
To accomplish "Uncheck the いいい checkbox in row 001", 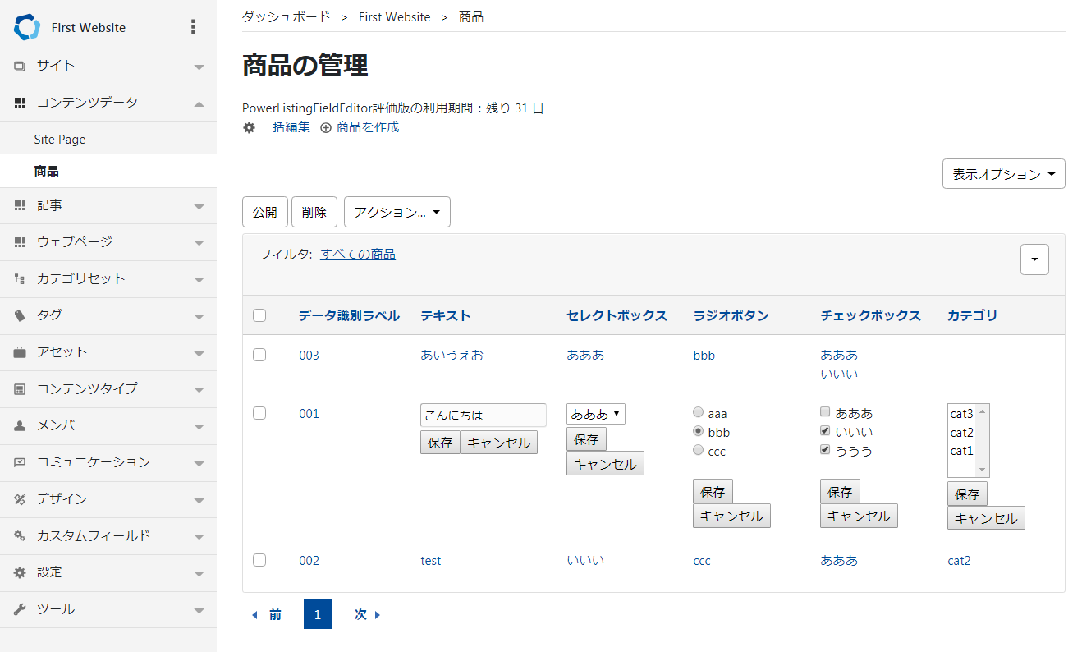I will [x=826, y=431].
